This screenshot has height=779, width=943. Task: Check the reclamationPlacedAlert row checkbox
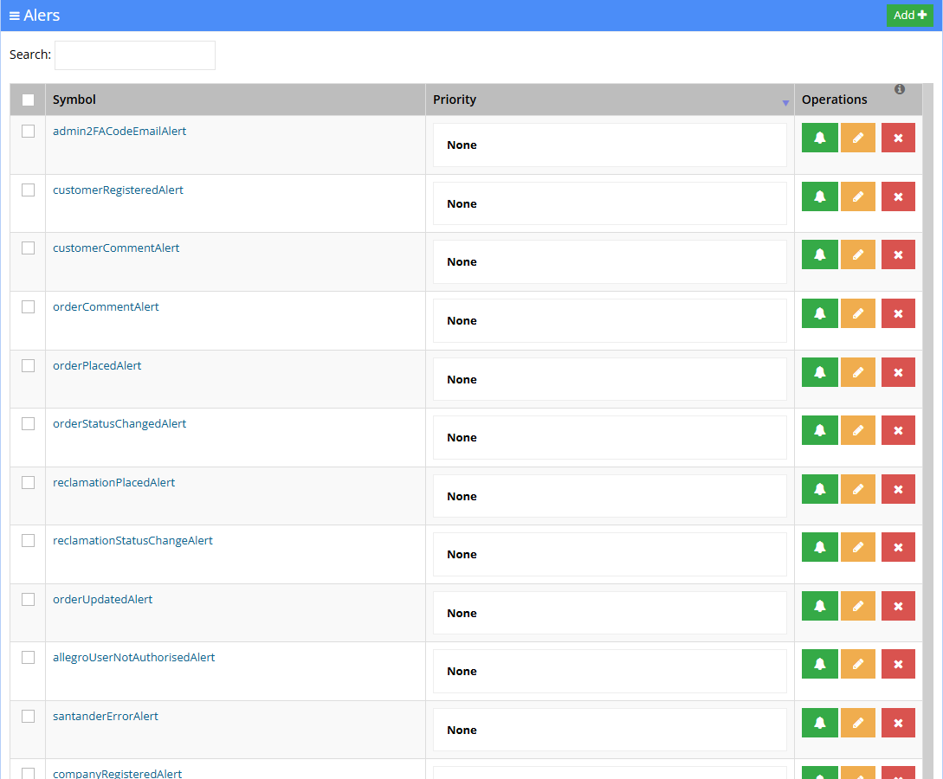[29, 483]
